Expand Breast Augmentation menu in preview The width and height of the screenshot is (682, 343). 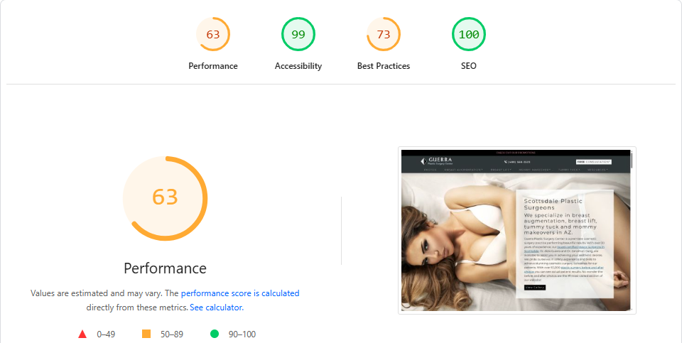tap(464, 170)
